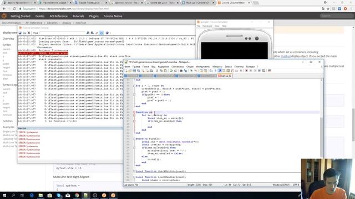The width and height of the screenshot is (355, 199).
Task: Expand the local function checkButtons fold
Action: point(134,171)
